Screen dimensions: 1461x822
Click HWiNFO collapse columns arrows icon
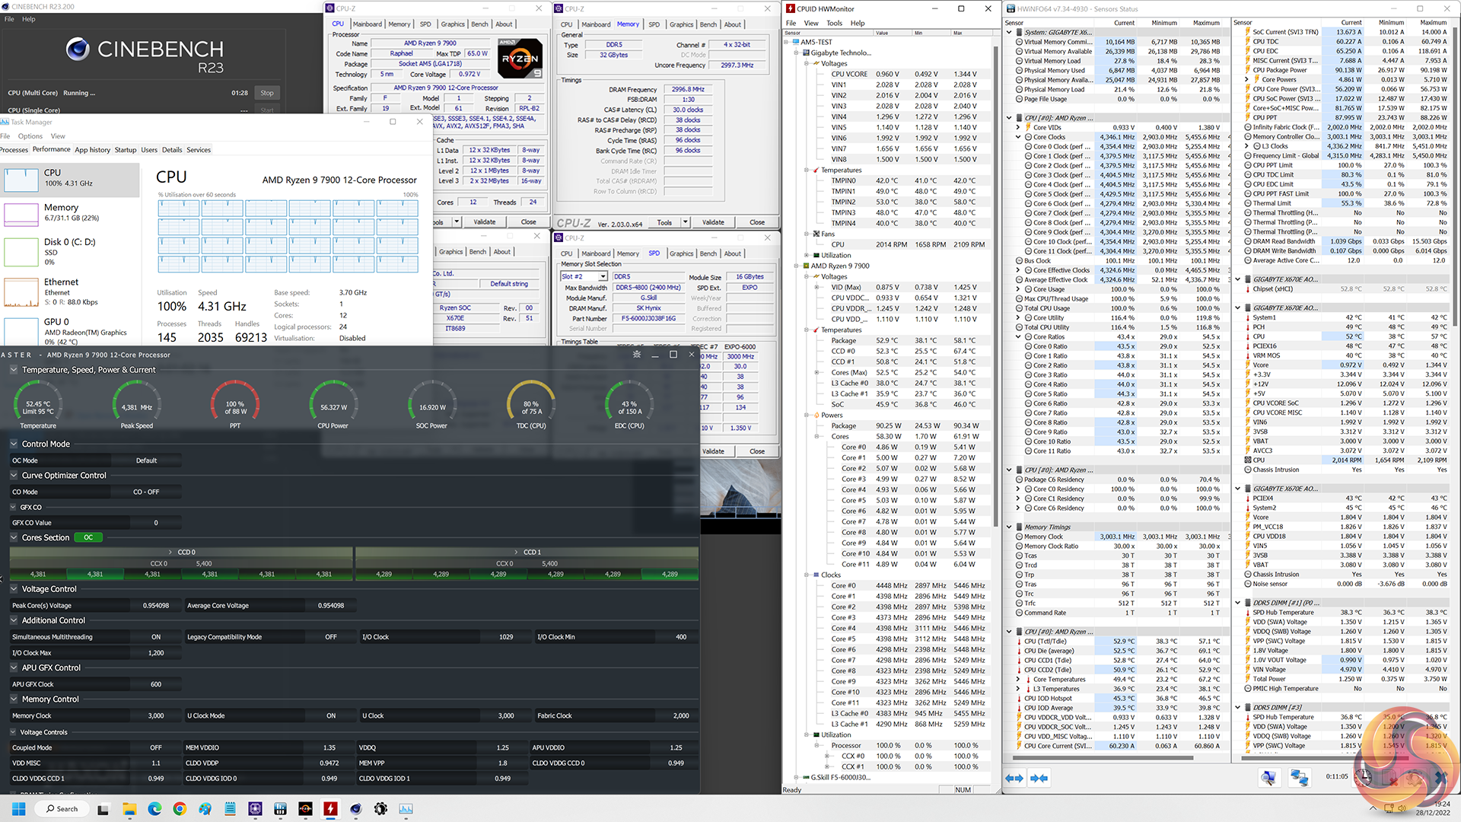(x=1039, y=777)
